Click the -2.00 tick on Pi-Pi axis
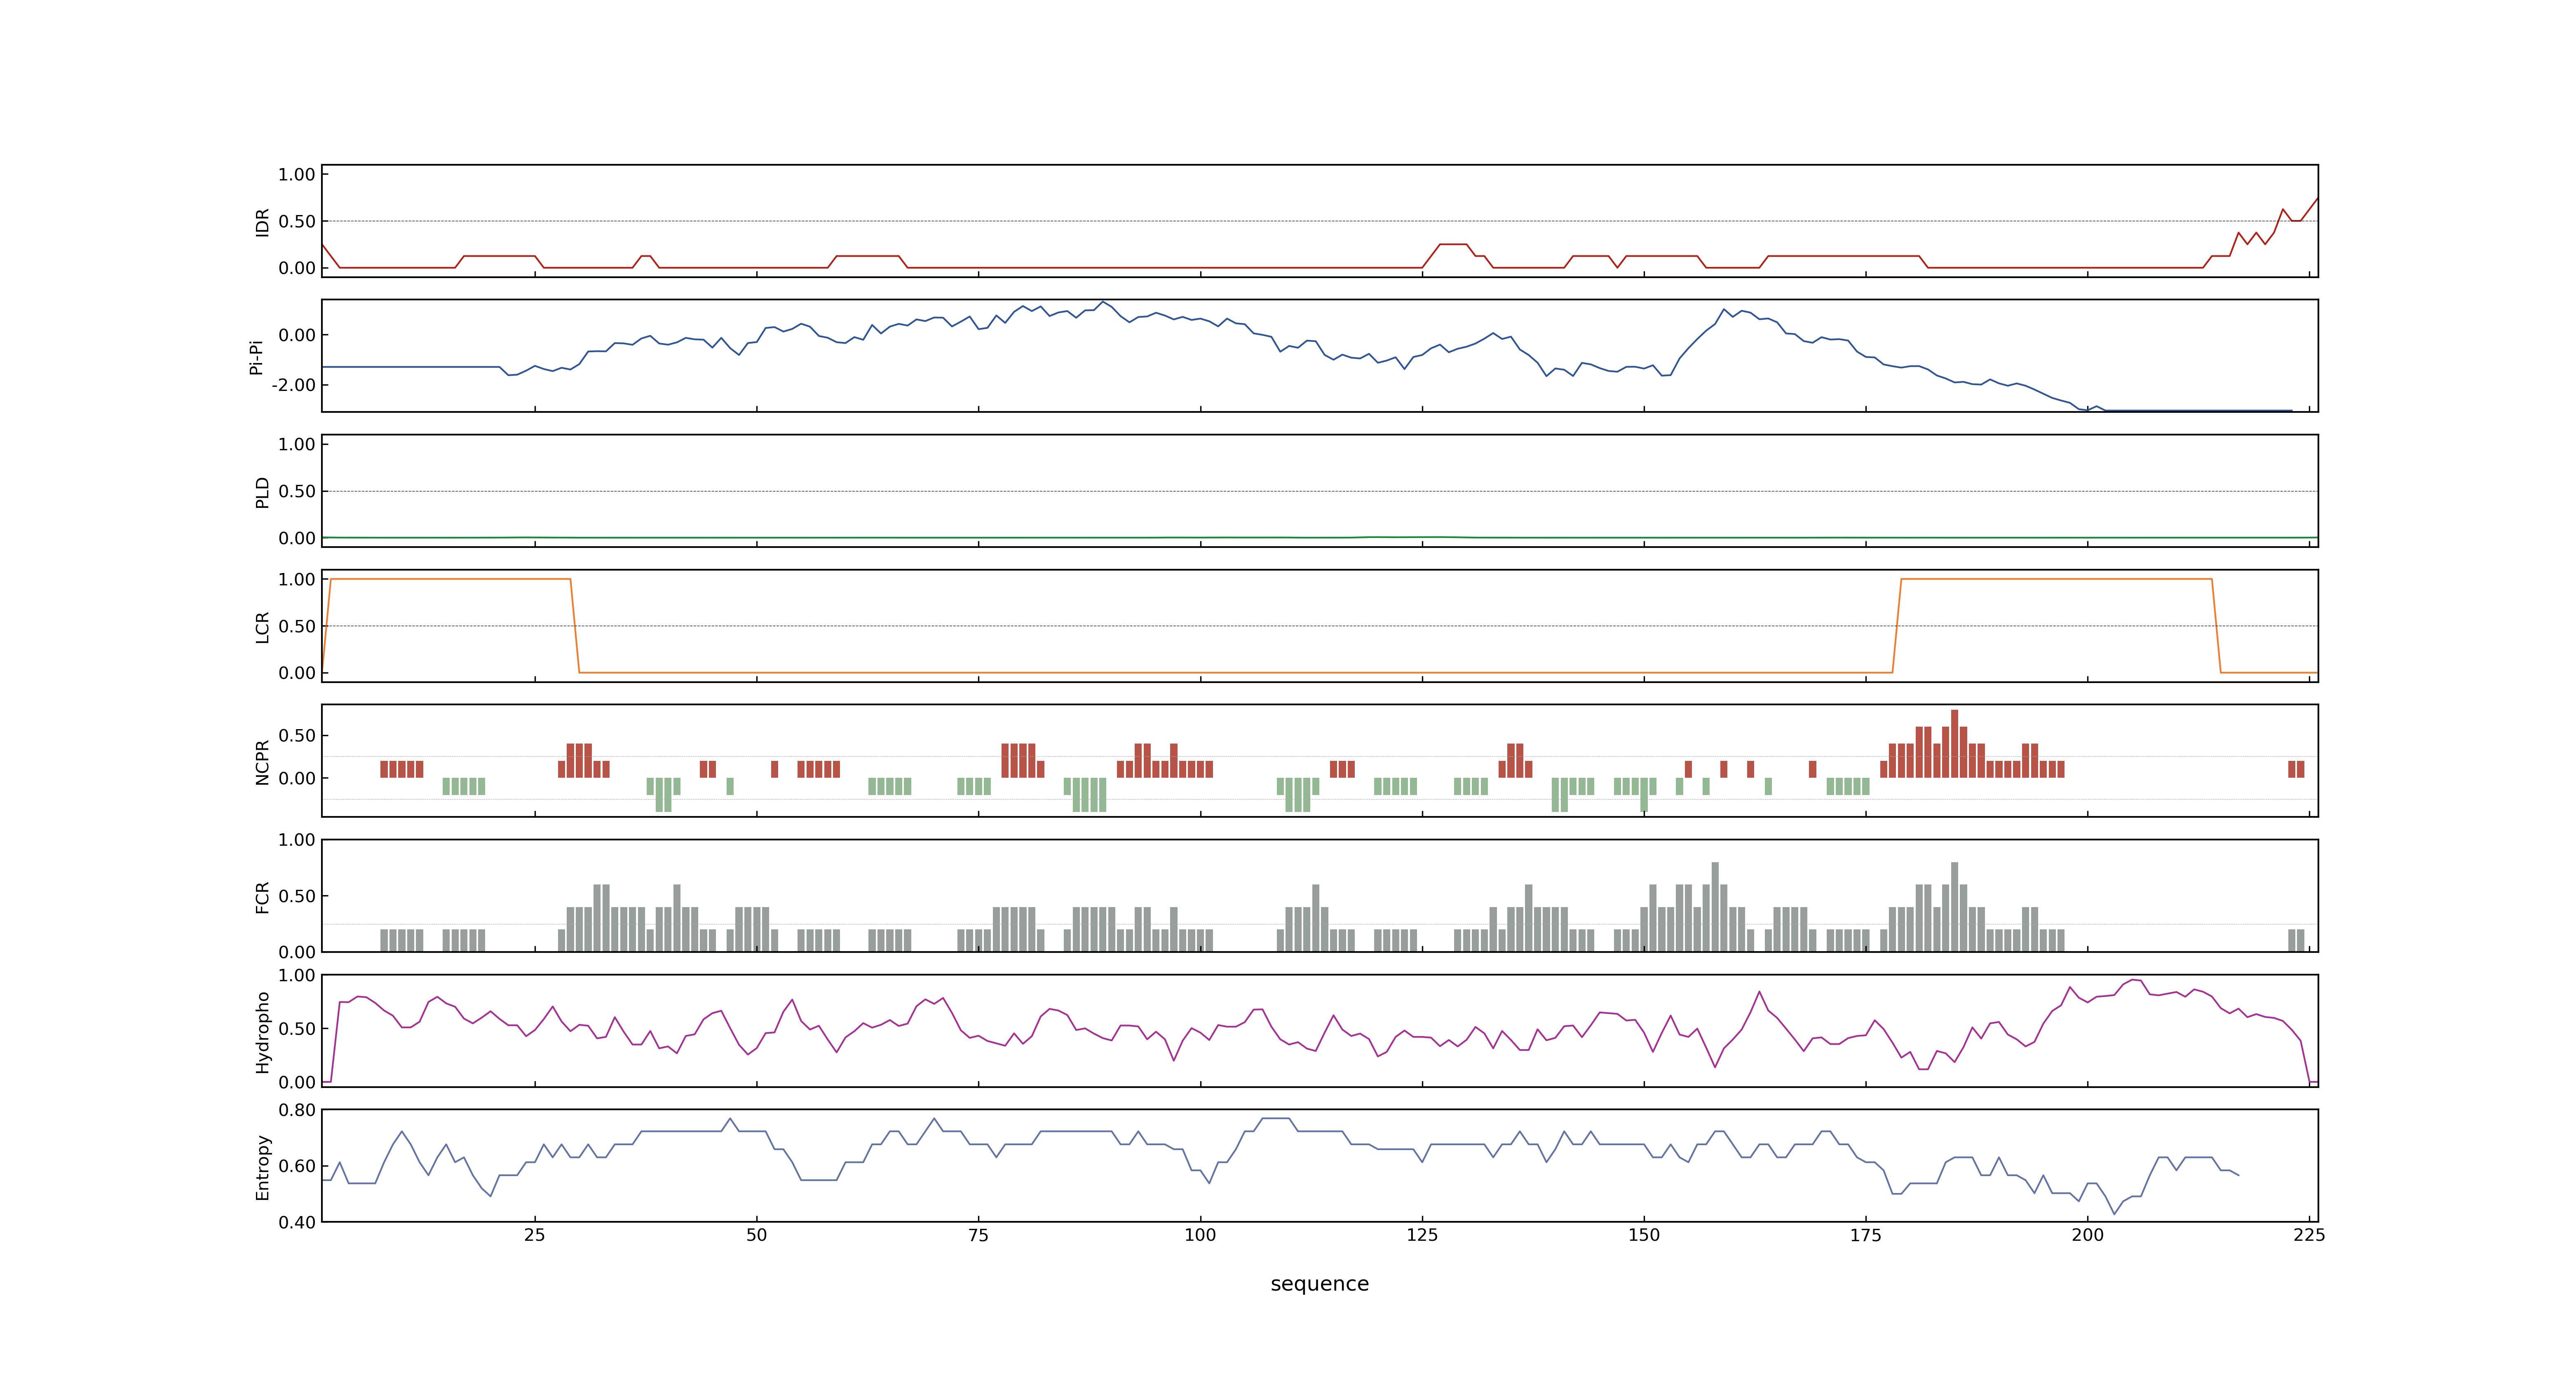The height and width of the screenshot is (1373, 2576). pos(293,385)
